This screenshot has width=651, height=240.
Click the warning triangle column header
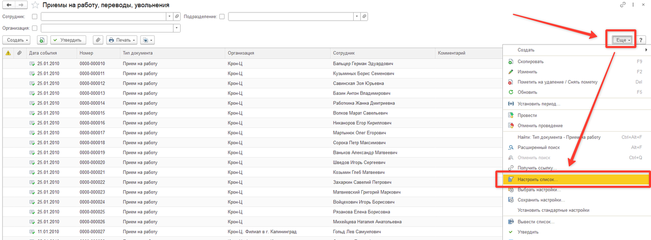tap(8, 53)
